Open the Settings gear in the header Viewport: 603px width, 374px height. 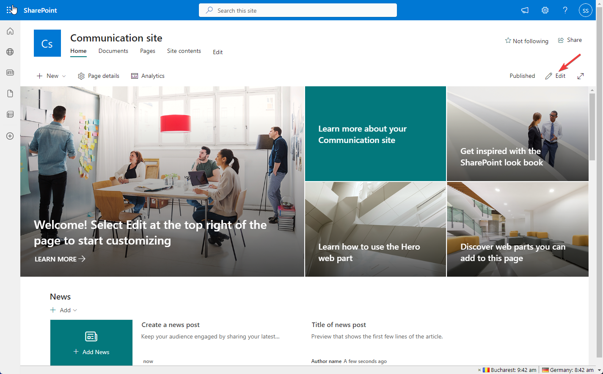point(545,10)
